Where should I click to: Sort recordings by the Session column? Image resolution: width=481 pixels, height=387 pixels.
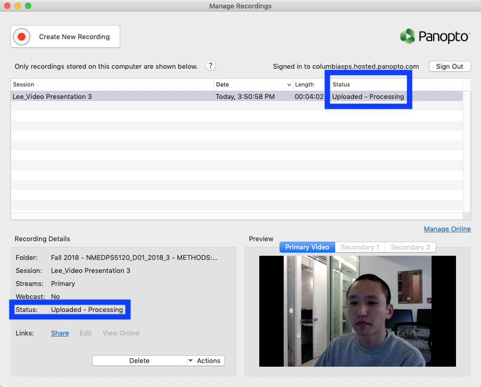[112, 84]
